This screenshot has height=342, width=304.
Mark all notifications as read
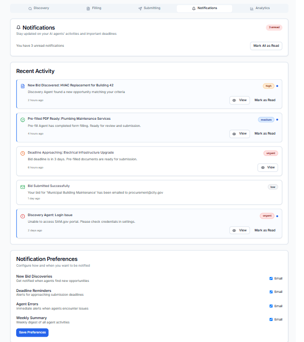click(x=266, y=46)
